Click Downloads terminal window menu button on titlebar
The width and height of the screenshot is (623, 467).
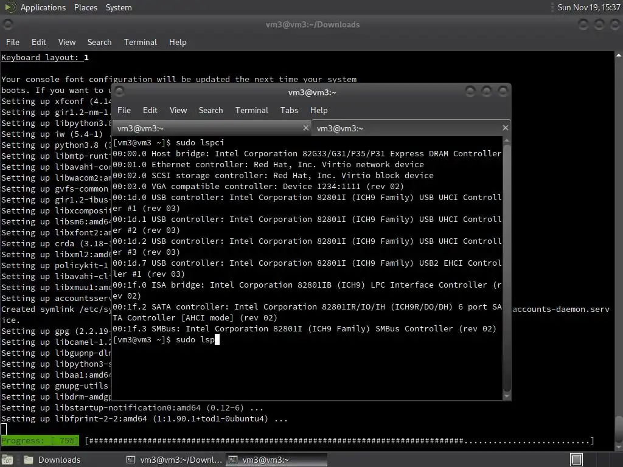point(7,24)
